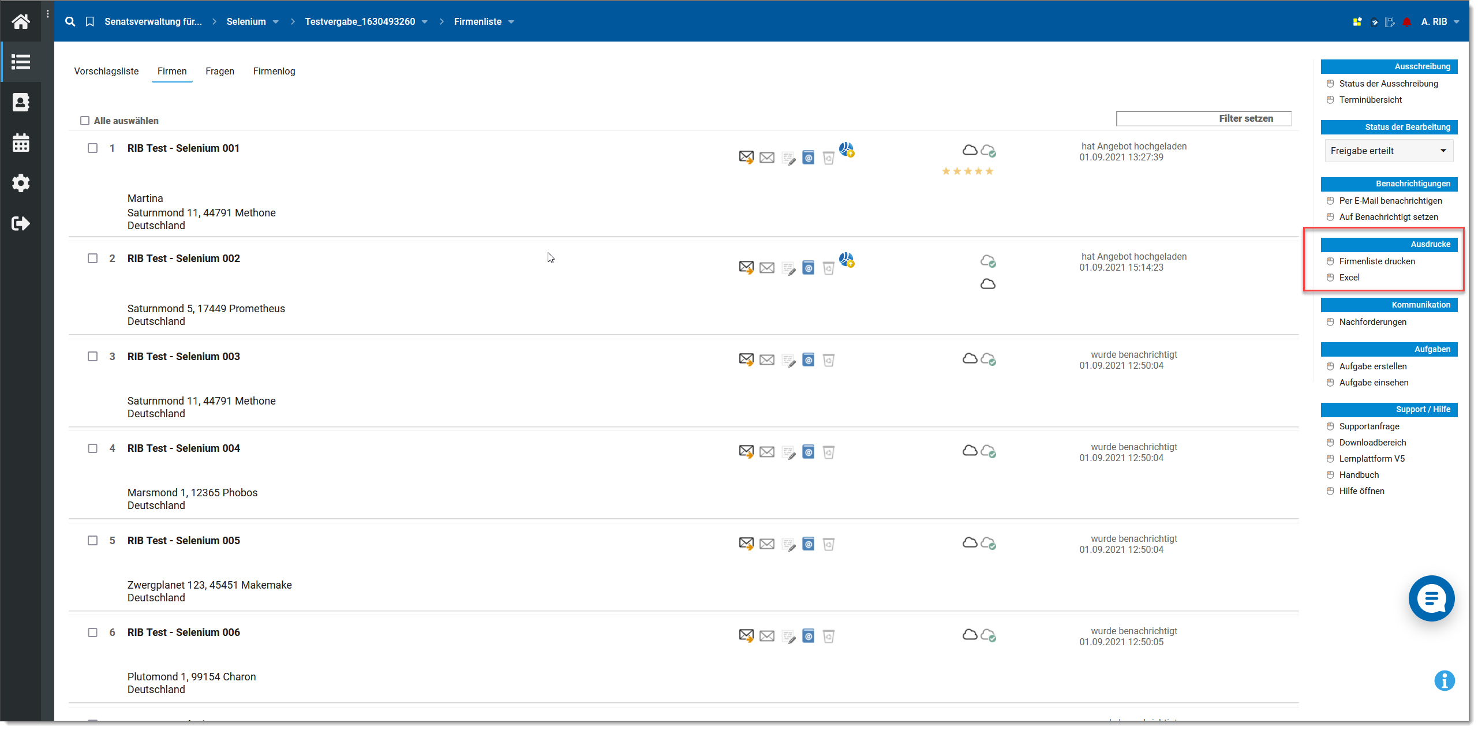This screenshot has height=730, width=1478.
Task: Open Handbuch link
Action: point(1359,475)
